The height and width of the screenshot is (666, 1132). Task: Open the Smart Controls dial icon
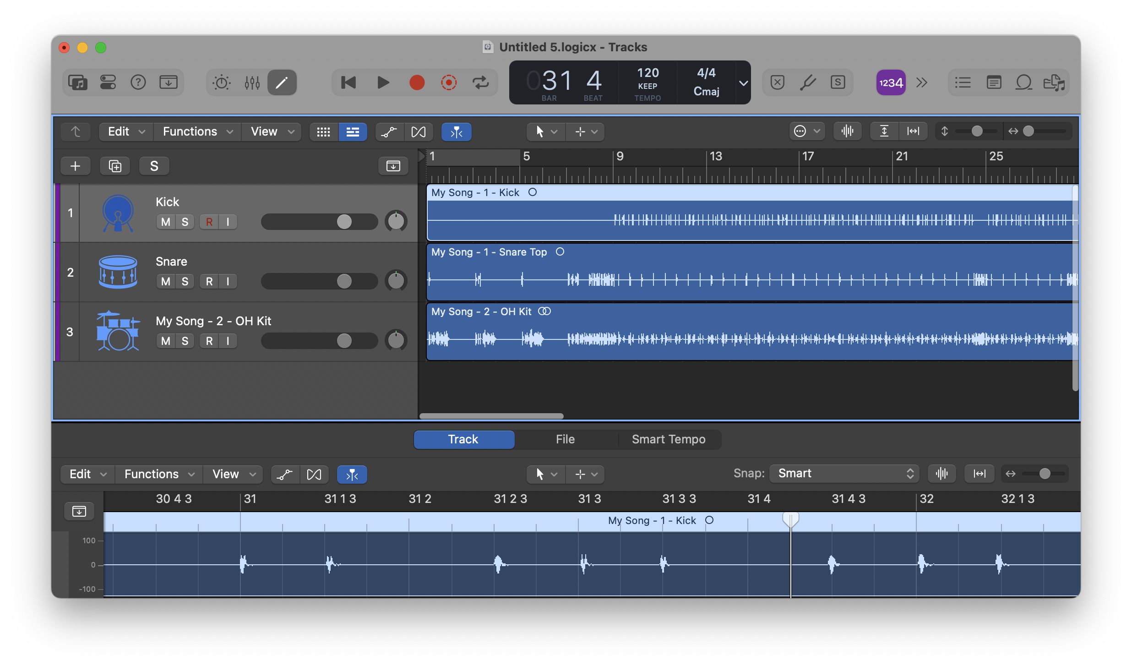(x=222, y=83)
